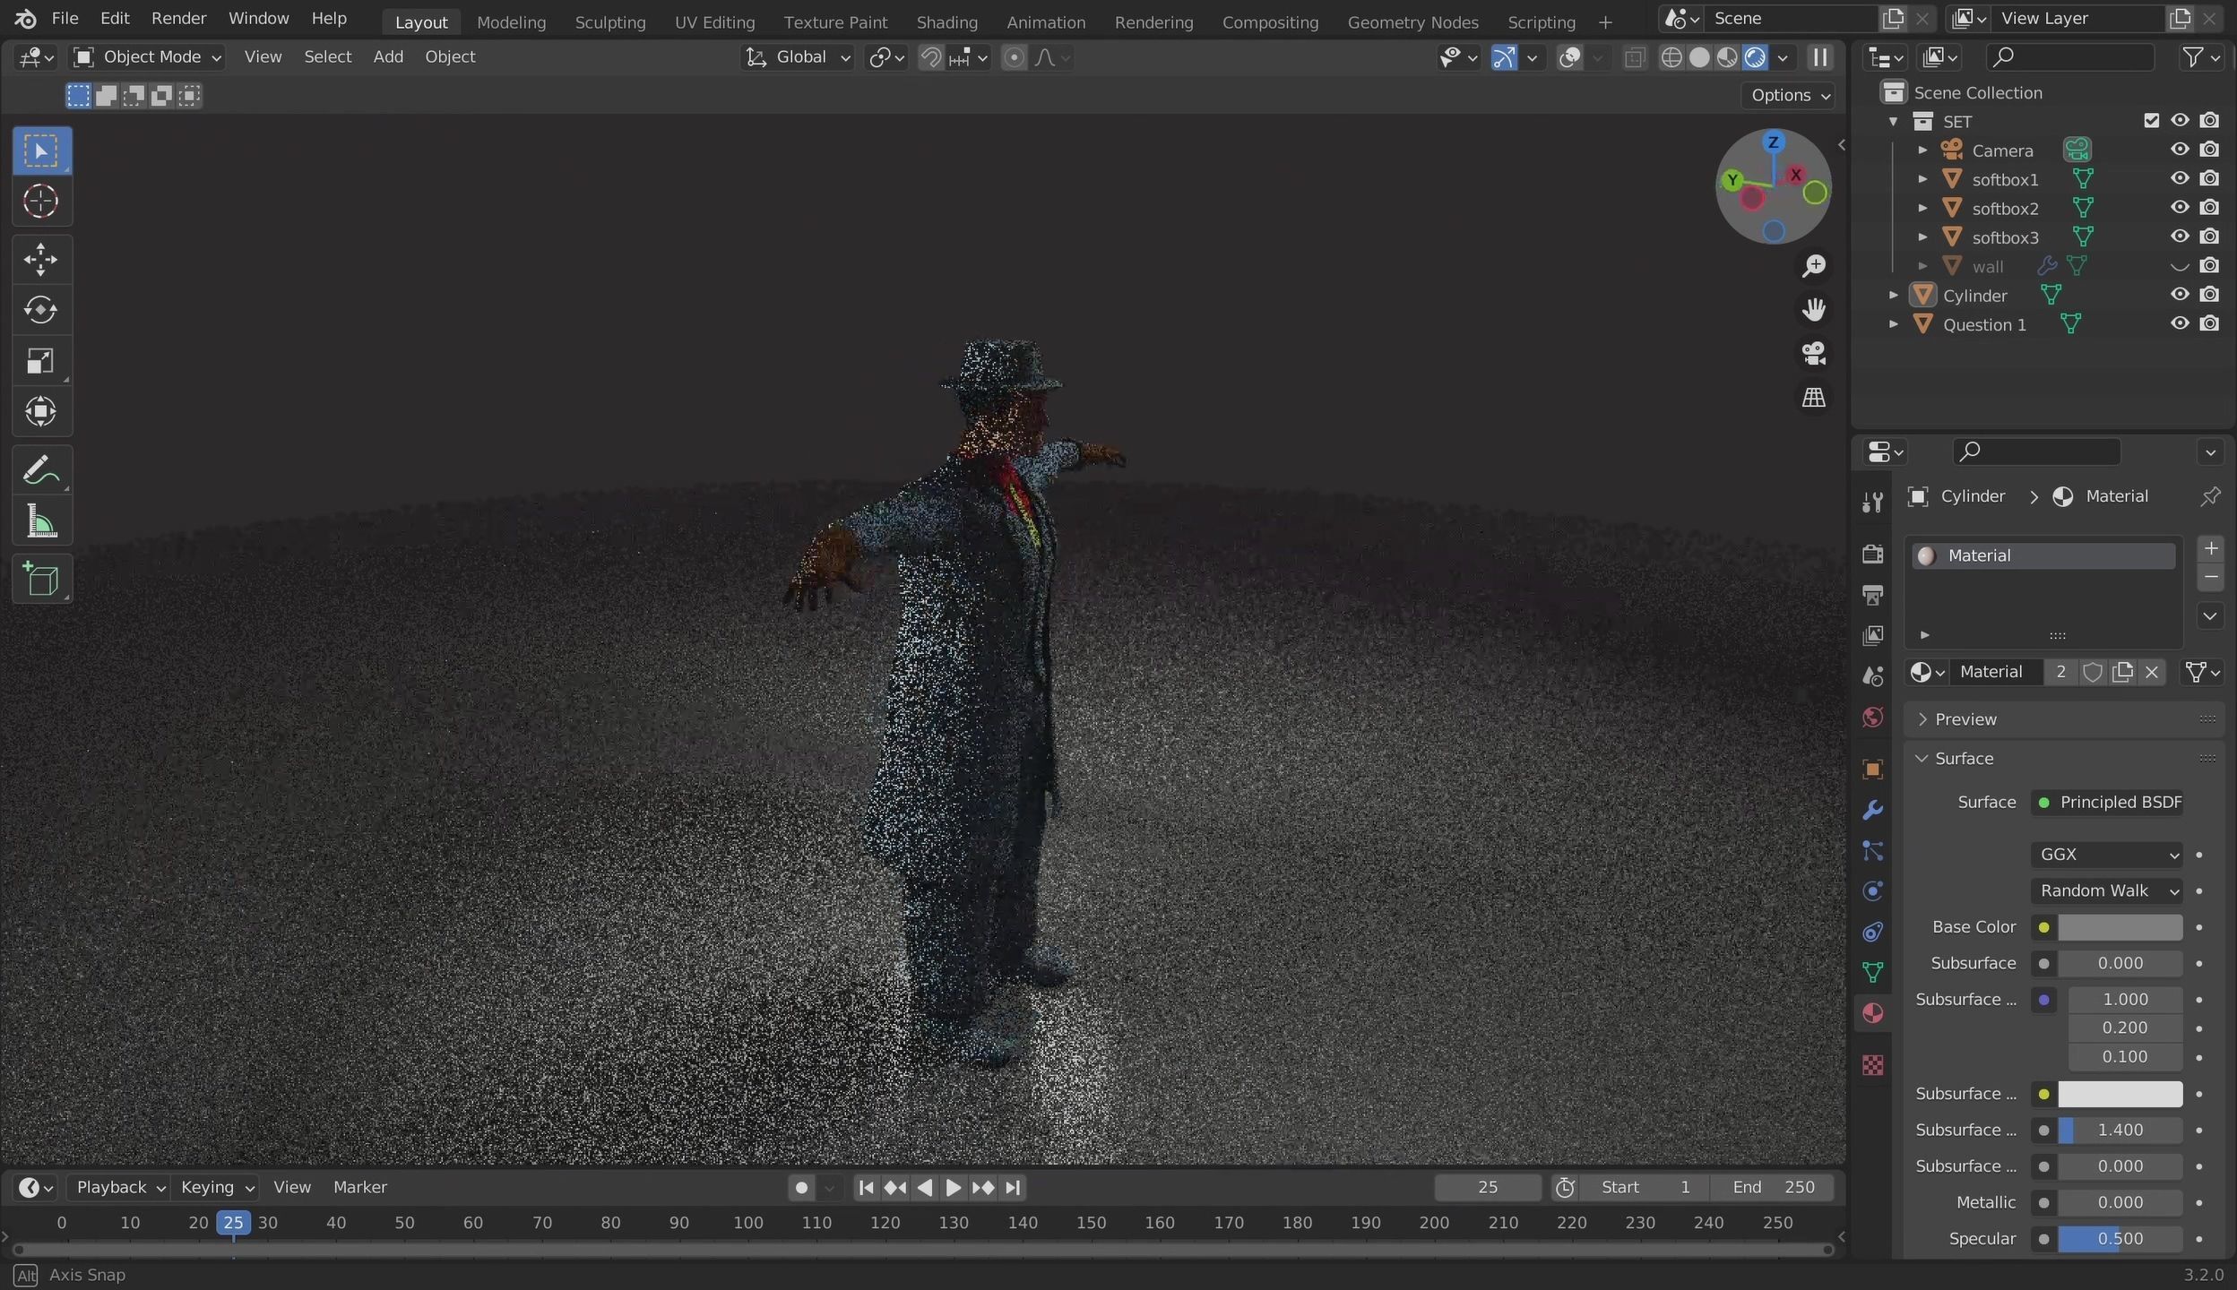Open the Render Properties tab
The width and height of the screenshot is (2237, 1290).
[1873, 554]
